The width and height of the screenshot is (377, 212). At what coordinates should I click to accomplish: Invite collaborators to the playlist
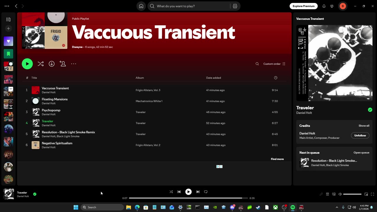(62, 64)
